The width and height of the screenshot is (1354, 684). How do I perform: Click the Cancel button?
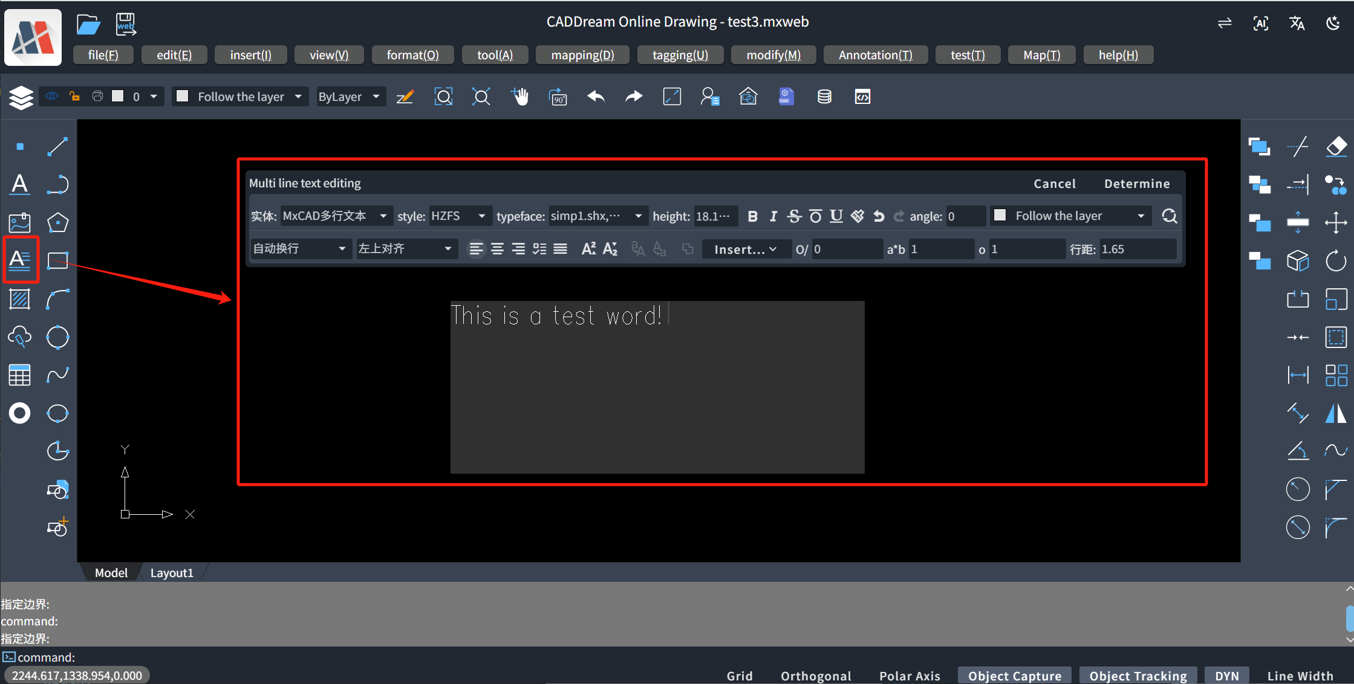click(1054, 184)
